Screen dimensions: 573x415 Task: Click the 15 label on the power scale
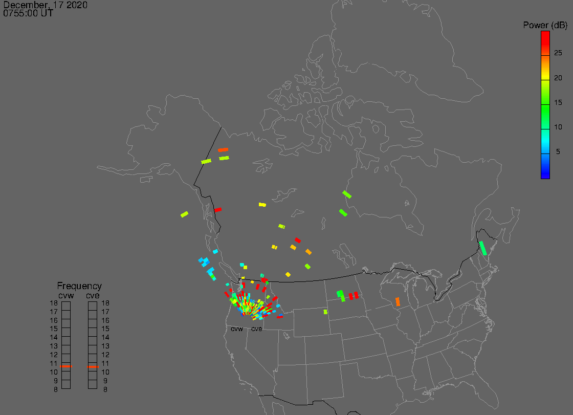558,102
